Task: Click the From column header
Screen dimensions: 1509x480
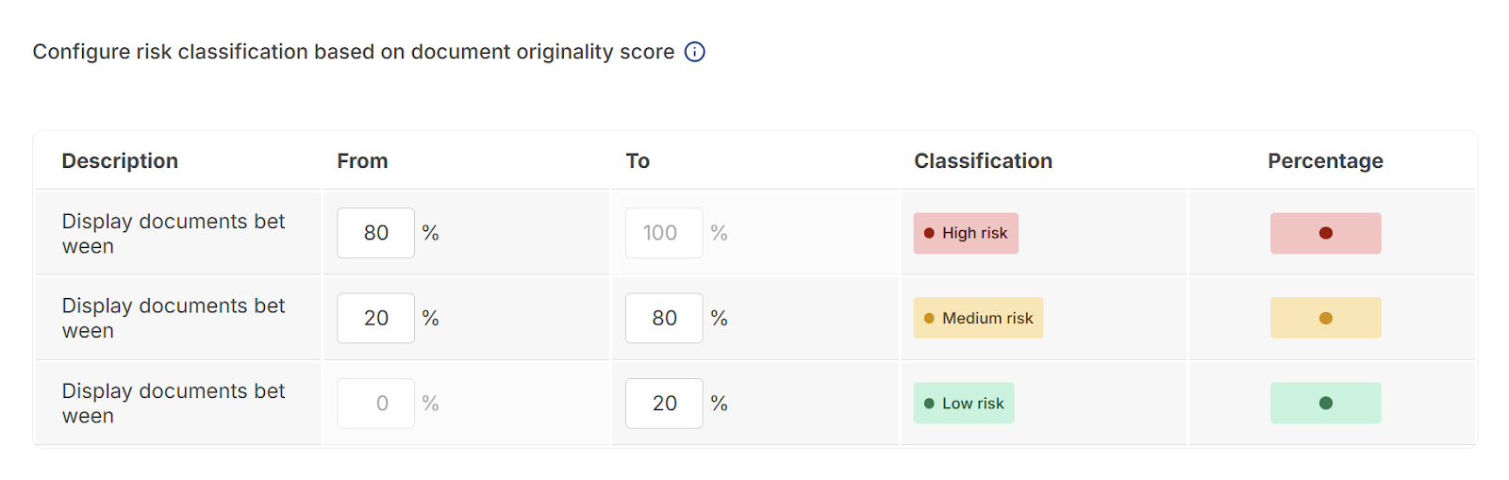Action: [362, 161]
